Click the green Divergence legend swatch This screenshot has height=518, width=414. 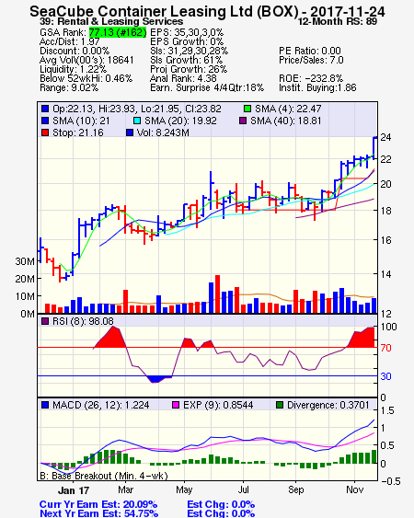coord(280,405)
